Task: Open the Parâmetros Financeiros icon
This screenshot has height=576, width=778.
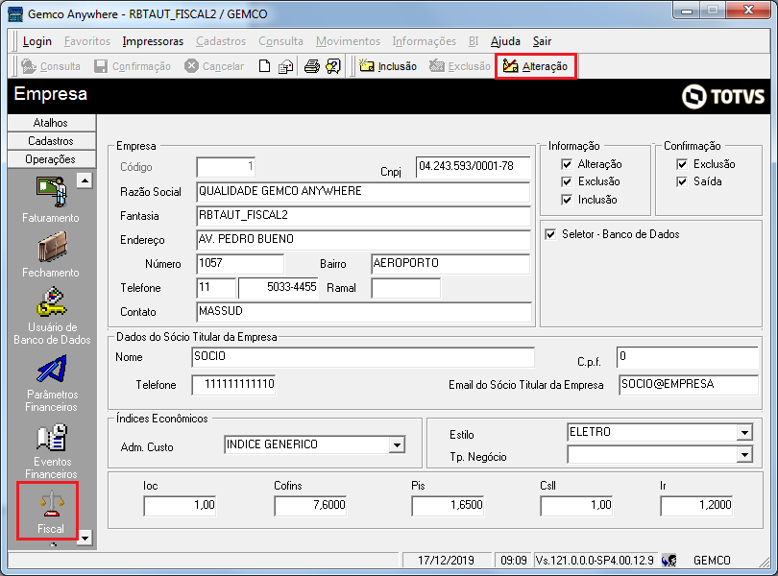Action: point(52,369)
